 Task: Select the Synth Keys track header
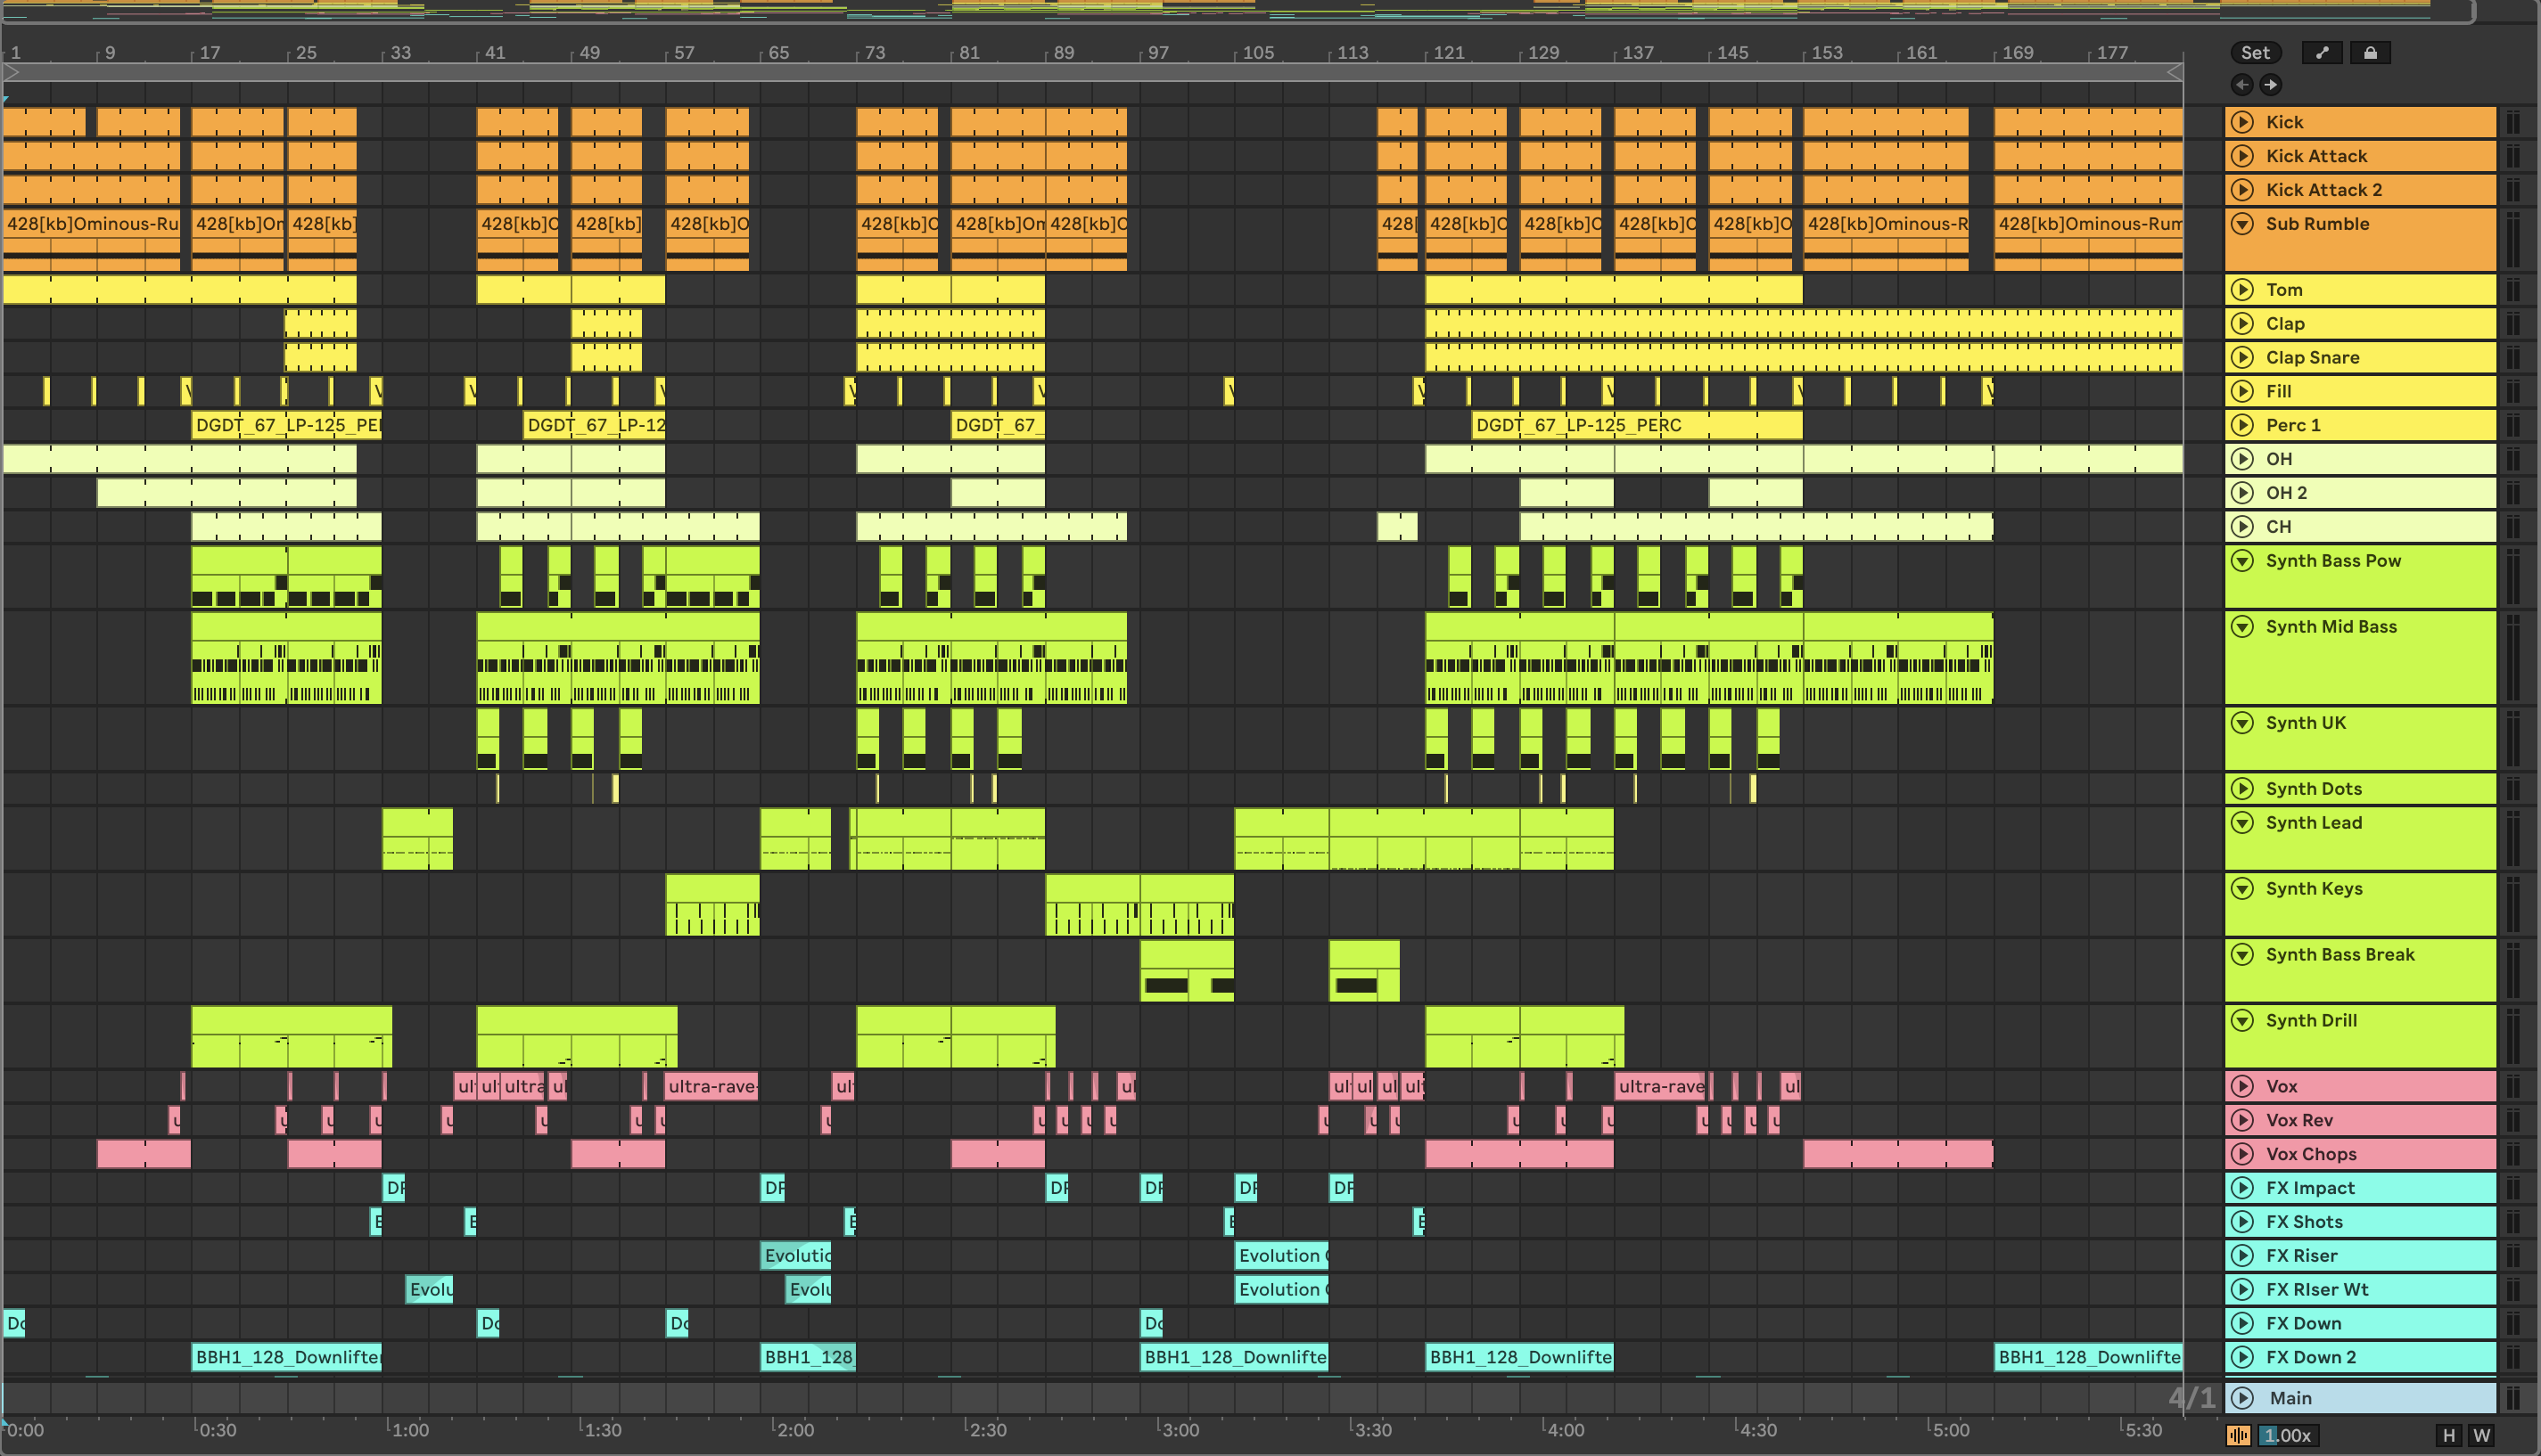point(2381,910)
